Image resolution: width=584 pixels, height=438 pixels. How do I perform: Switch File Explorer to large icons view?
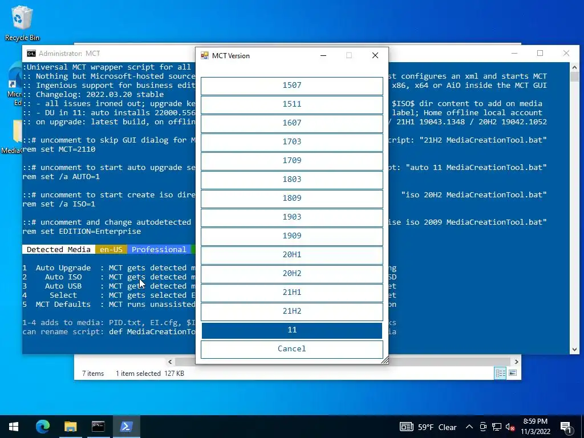click(x=513, y=373)
